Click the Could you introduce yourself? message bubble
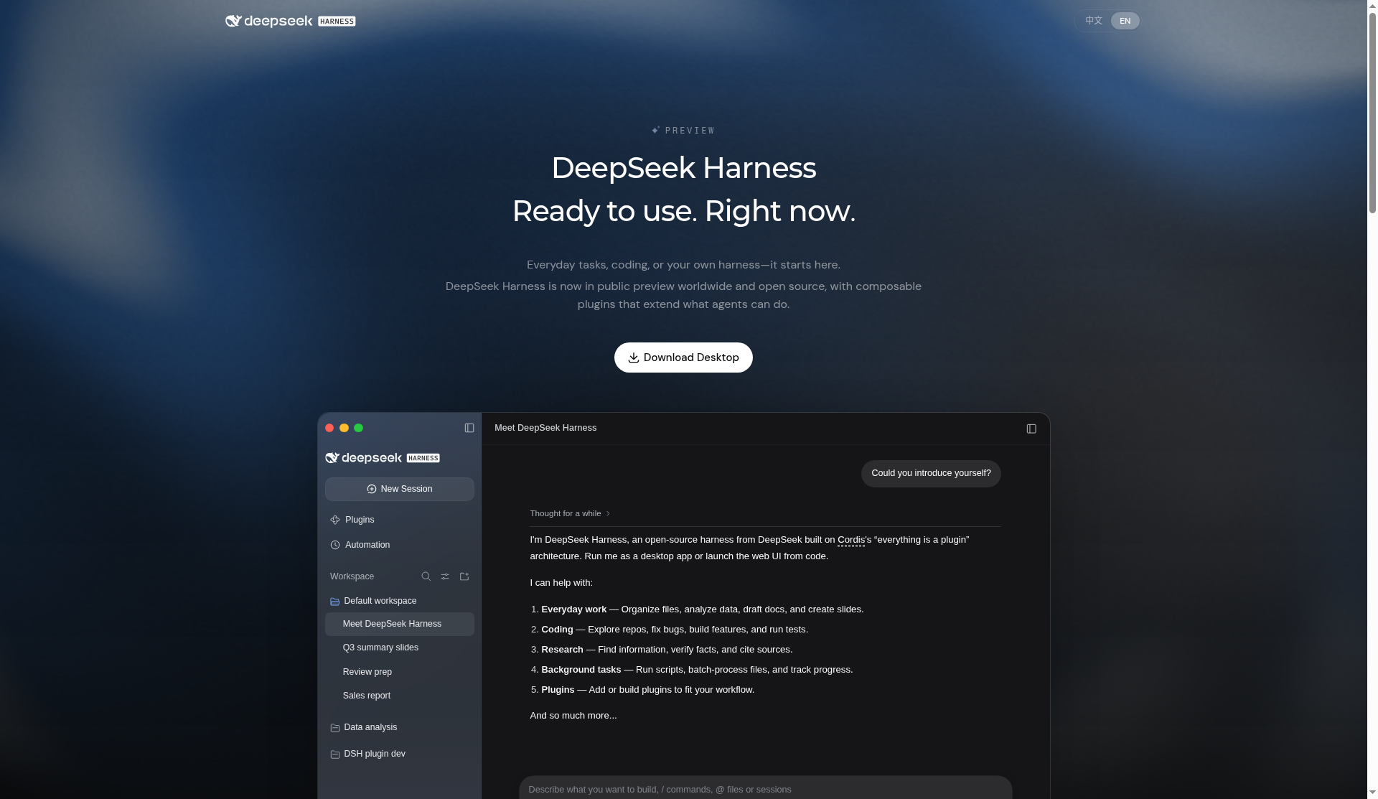 tap(931, 474)
